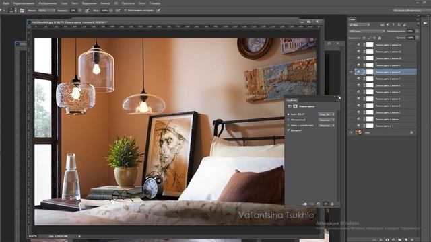Clip adjustment to layer icon in Properties
Screen dimensions: 431x242
304,204
